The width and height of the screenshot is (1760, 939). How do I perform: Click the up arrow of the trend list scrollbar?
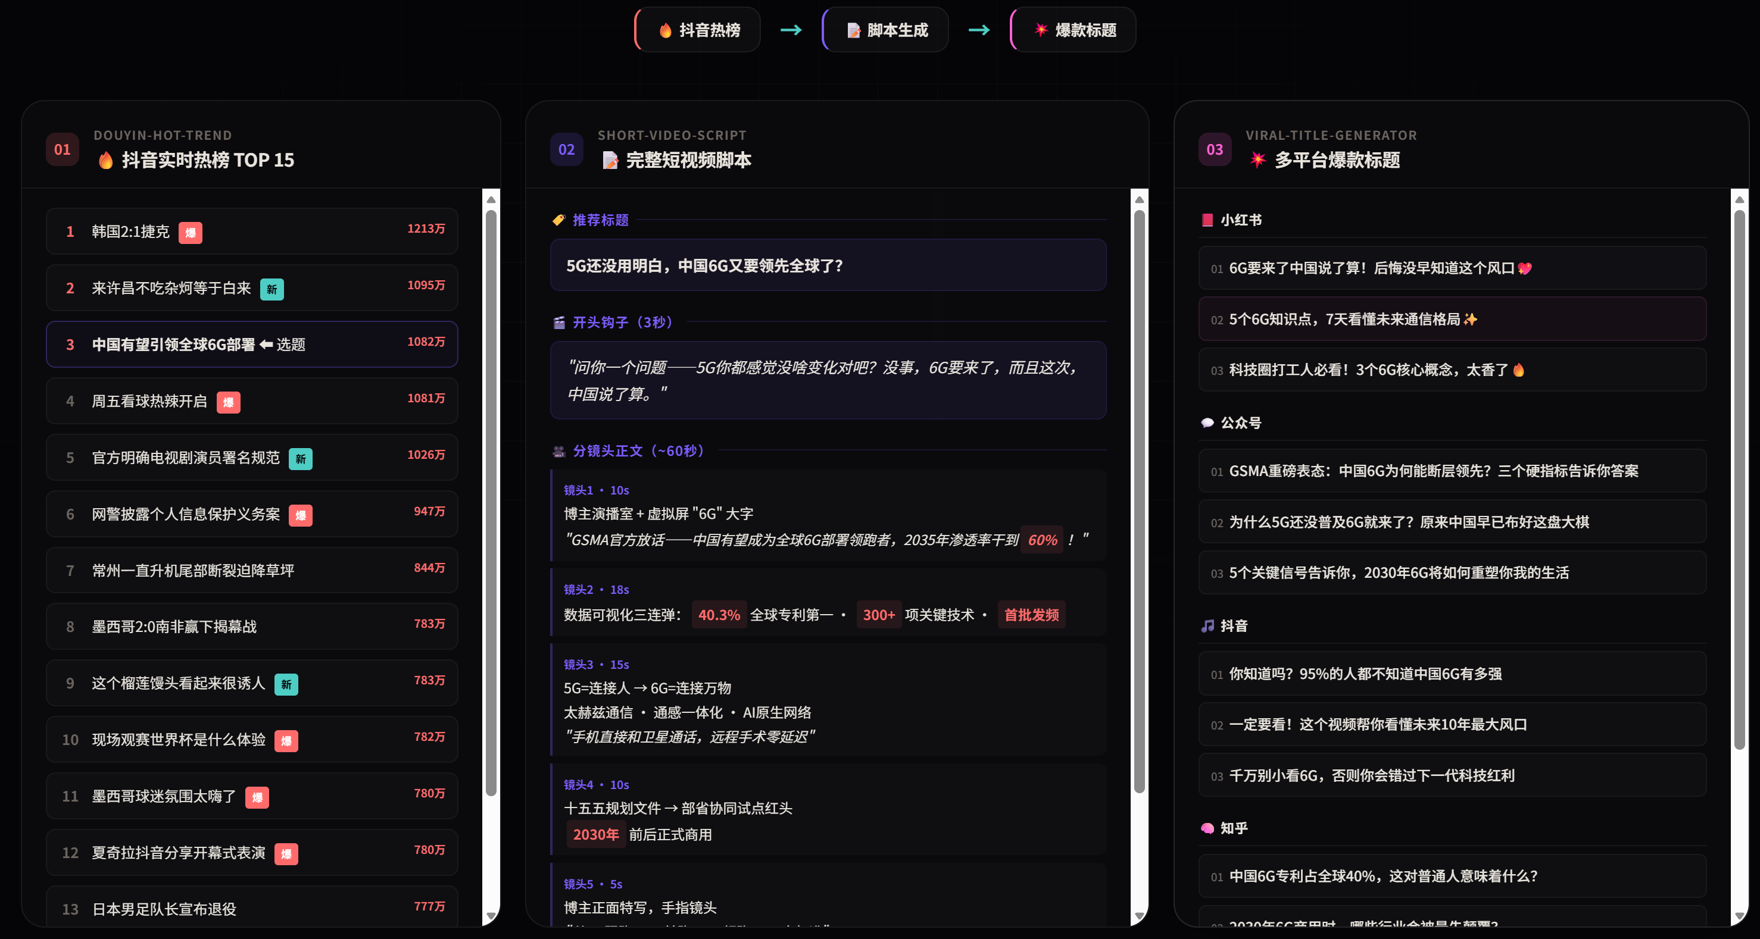[491, 199]
